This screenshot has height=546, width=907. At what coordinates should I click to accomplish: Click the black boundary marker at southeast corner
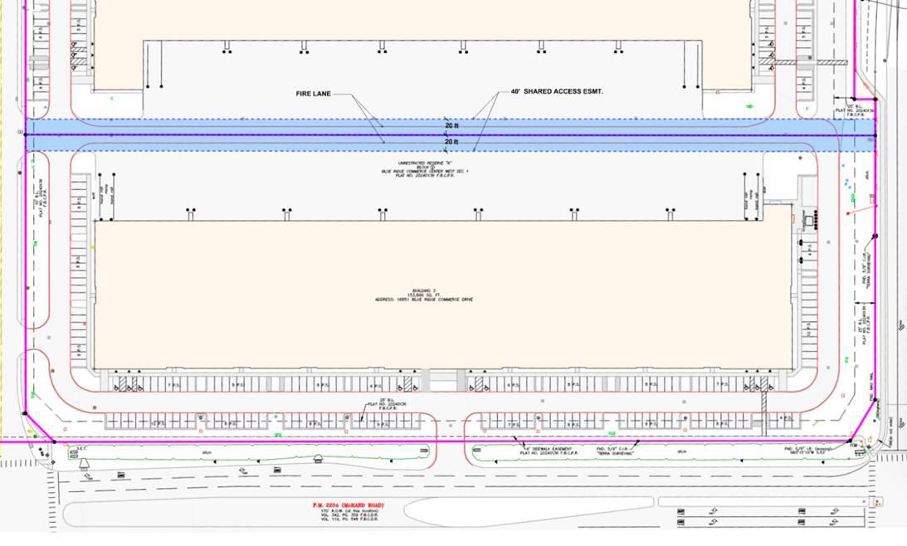pyautogui.click(x=851, y=441)
